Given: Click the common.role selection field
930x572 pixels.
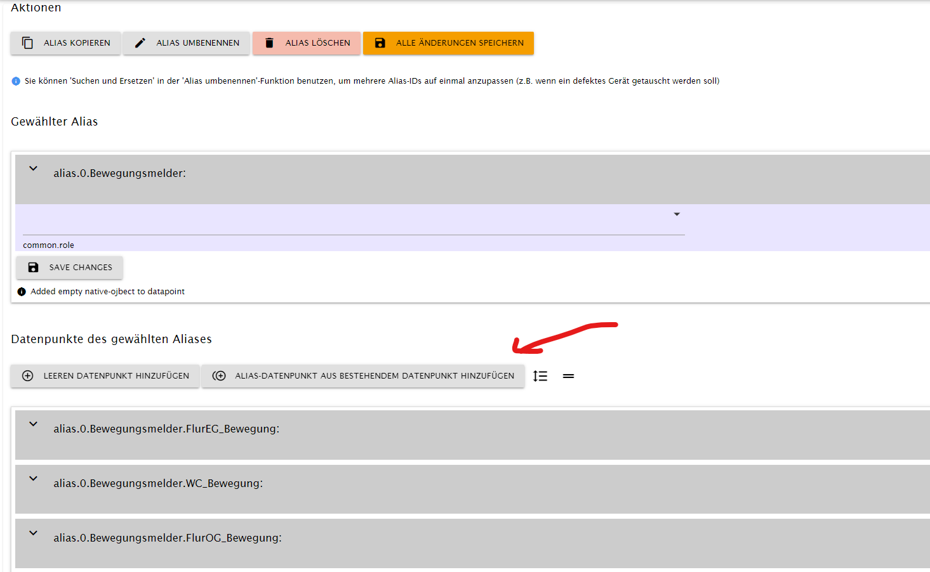Looking at the screenshot, I should pos(354,220).
